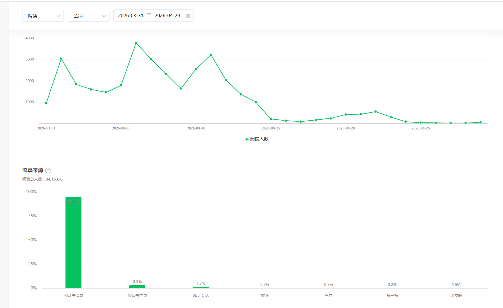Viewport: 503px width, 308px height.
Task: Click the tall 公众号消息 94.8% bar
Action: click(73, 242)
